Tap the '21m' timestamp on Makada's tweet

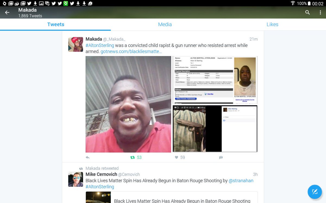coord(253,39)
